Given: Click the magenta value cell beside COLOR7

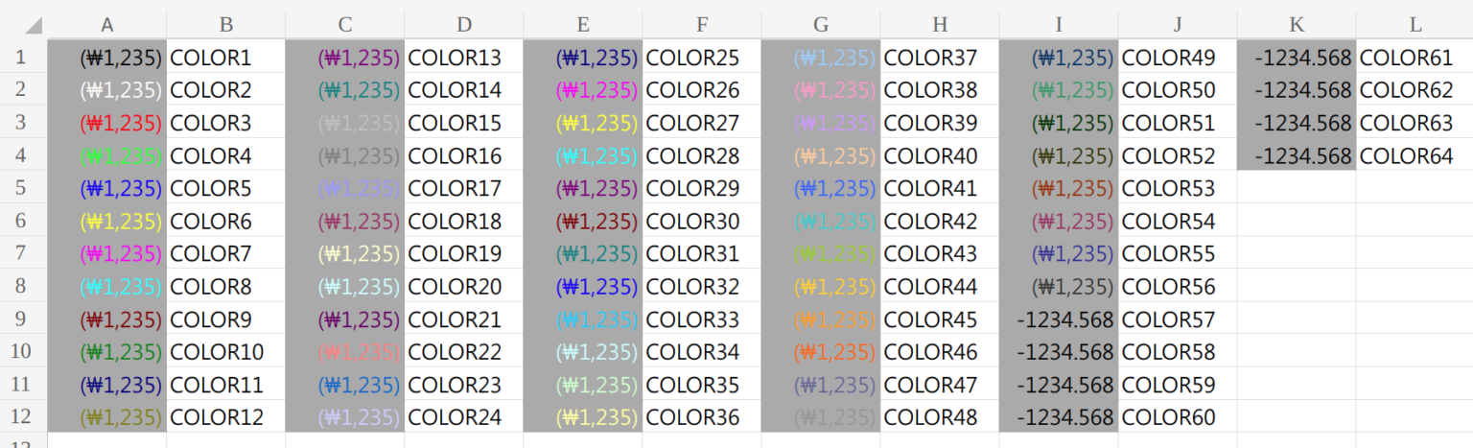Looking at the screenshot, I should (x=106, y=254).
